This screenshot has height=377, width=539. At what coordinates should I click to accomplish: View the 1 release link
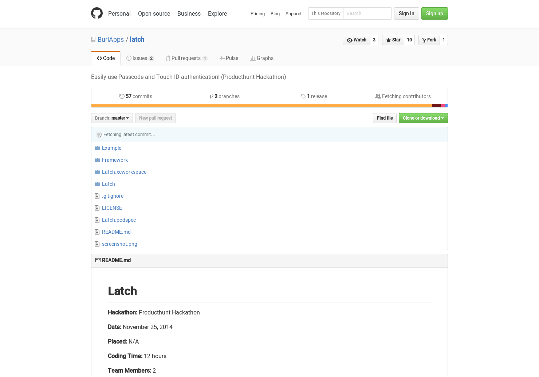click(x=314, y=96)
